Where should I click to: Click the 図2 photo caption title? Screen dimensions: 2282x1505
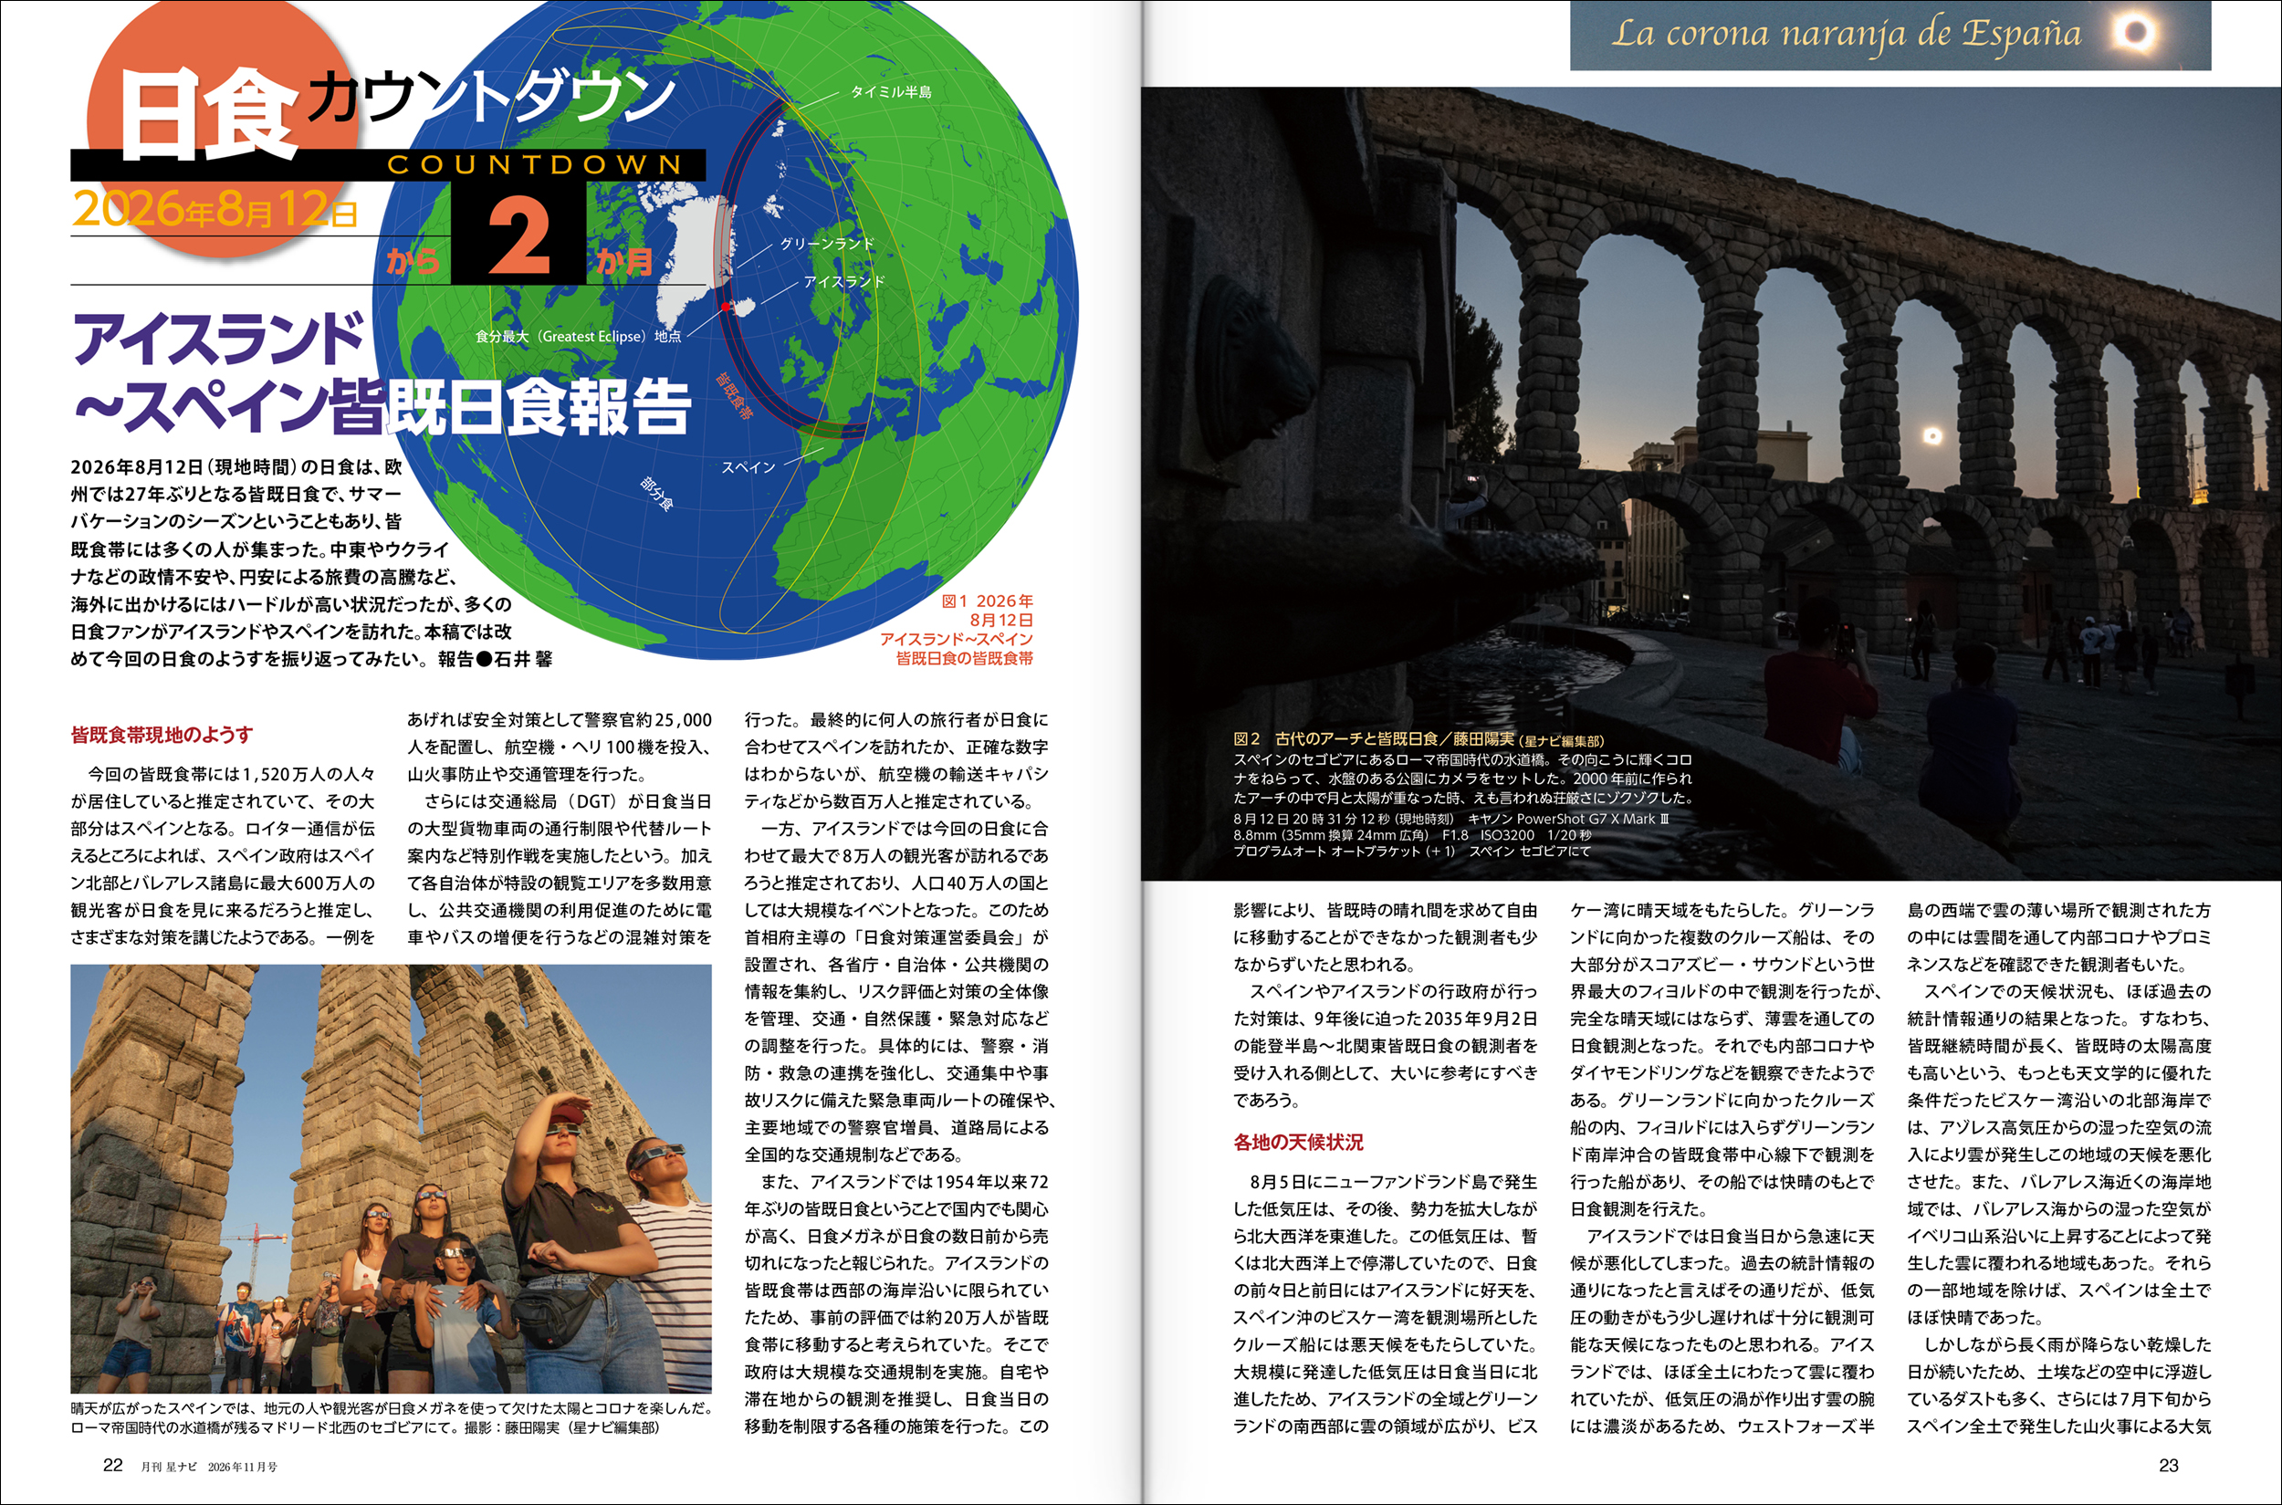click(x=1418, y=739)
